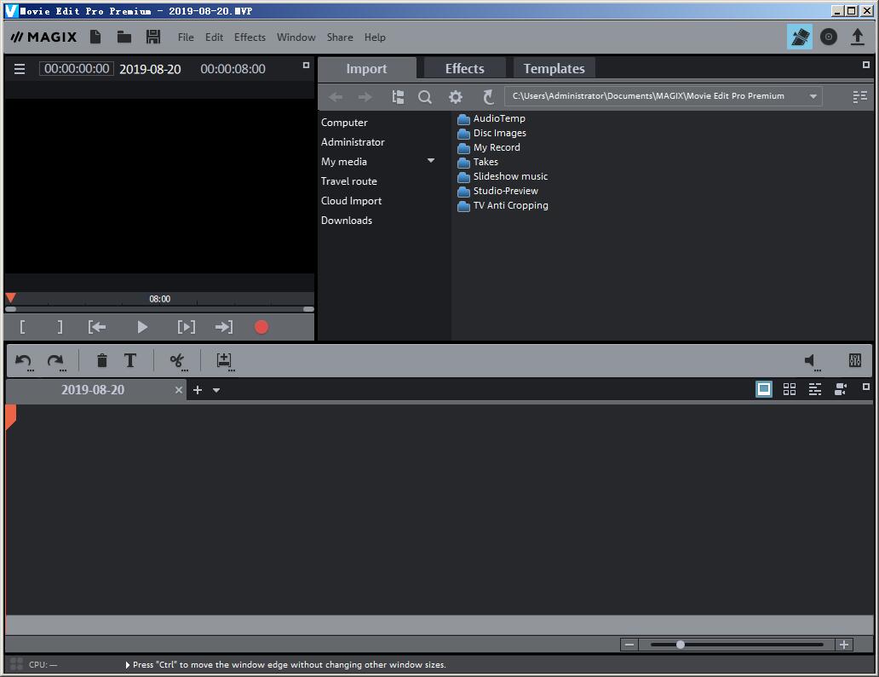
Task: Open Computer in the import sidebar
Action: coord(344,122)
